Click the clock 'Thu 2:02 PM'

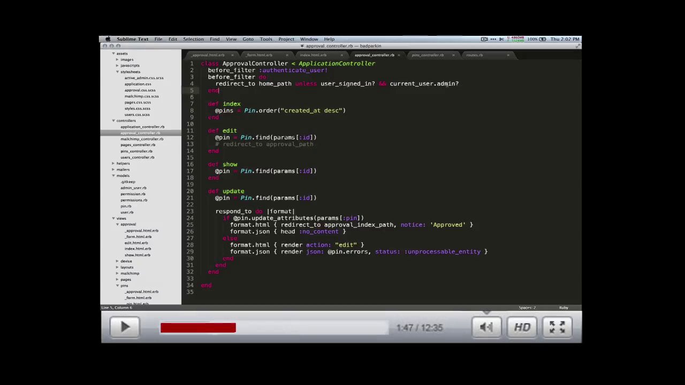565,39
